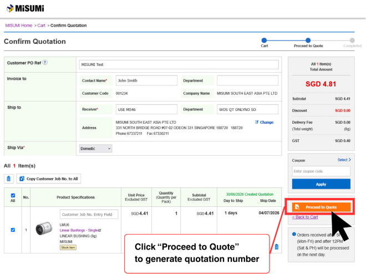366x274 pixels.
Task: Click the Apply coupon button
Action: click(321, 184)
